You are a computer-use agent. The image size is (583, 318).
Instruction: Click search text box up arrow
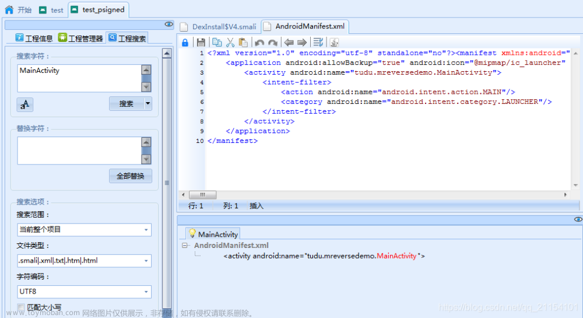click(x=146, y=69)
